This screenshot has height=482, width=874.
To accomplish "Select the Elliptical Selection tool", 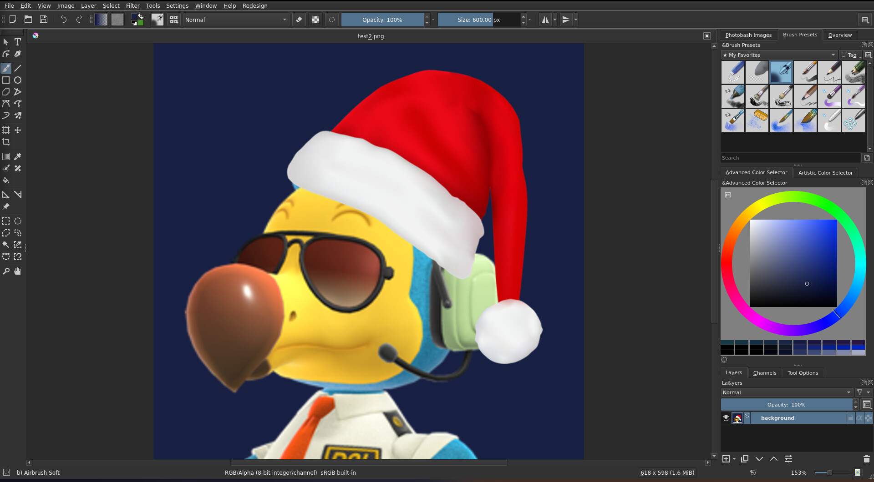I will click(18, 221).
